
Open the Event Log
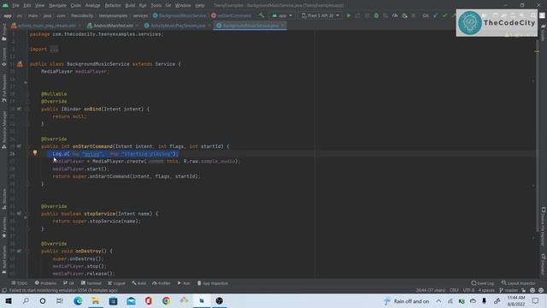click(482, 283)
